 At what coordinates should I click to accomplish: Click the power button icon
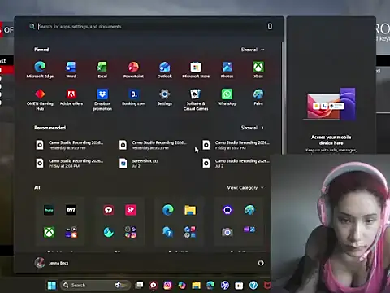(261, 263)
